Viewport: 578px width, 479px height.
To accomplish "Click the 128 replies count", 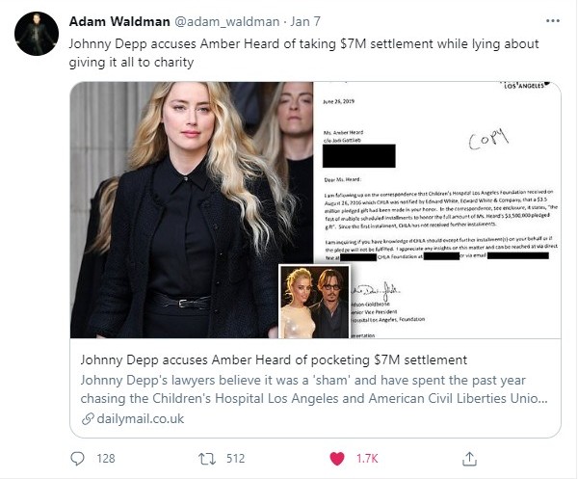I will pyautogui.click(x=106, y=459).
